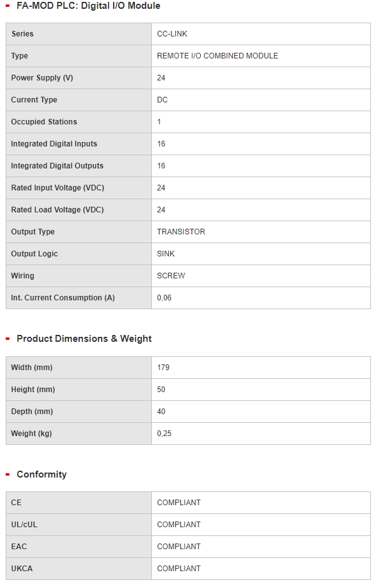Click the red bullet beside Conformity heading
Image resolution: width=376 pixels, height=585 pixels.
[x=8, y=474]
